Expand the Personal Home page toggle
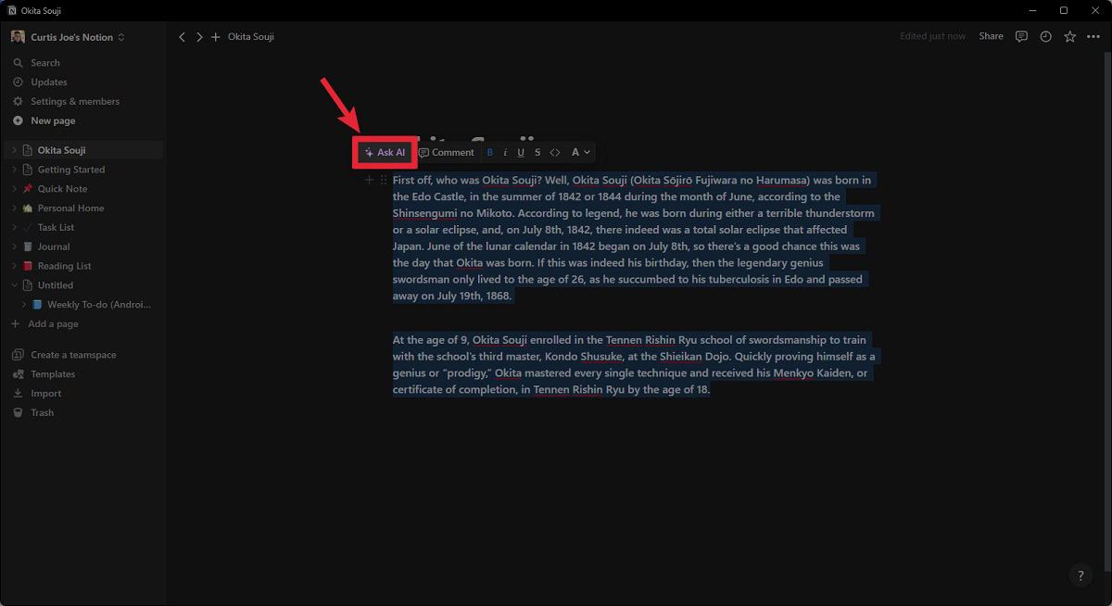 point(15,208)
